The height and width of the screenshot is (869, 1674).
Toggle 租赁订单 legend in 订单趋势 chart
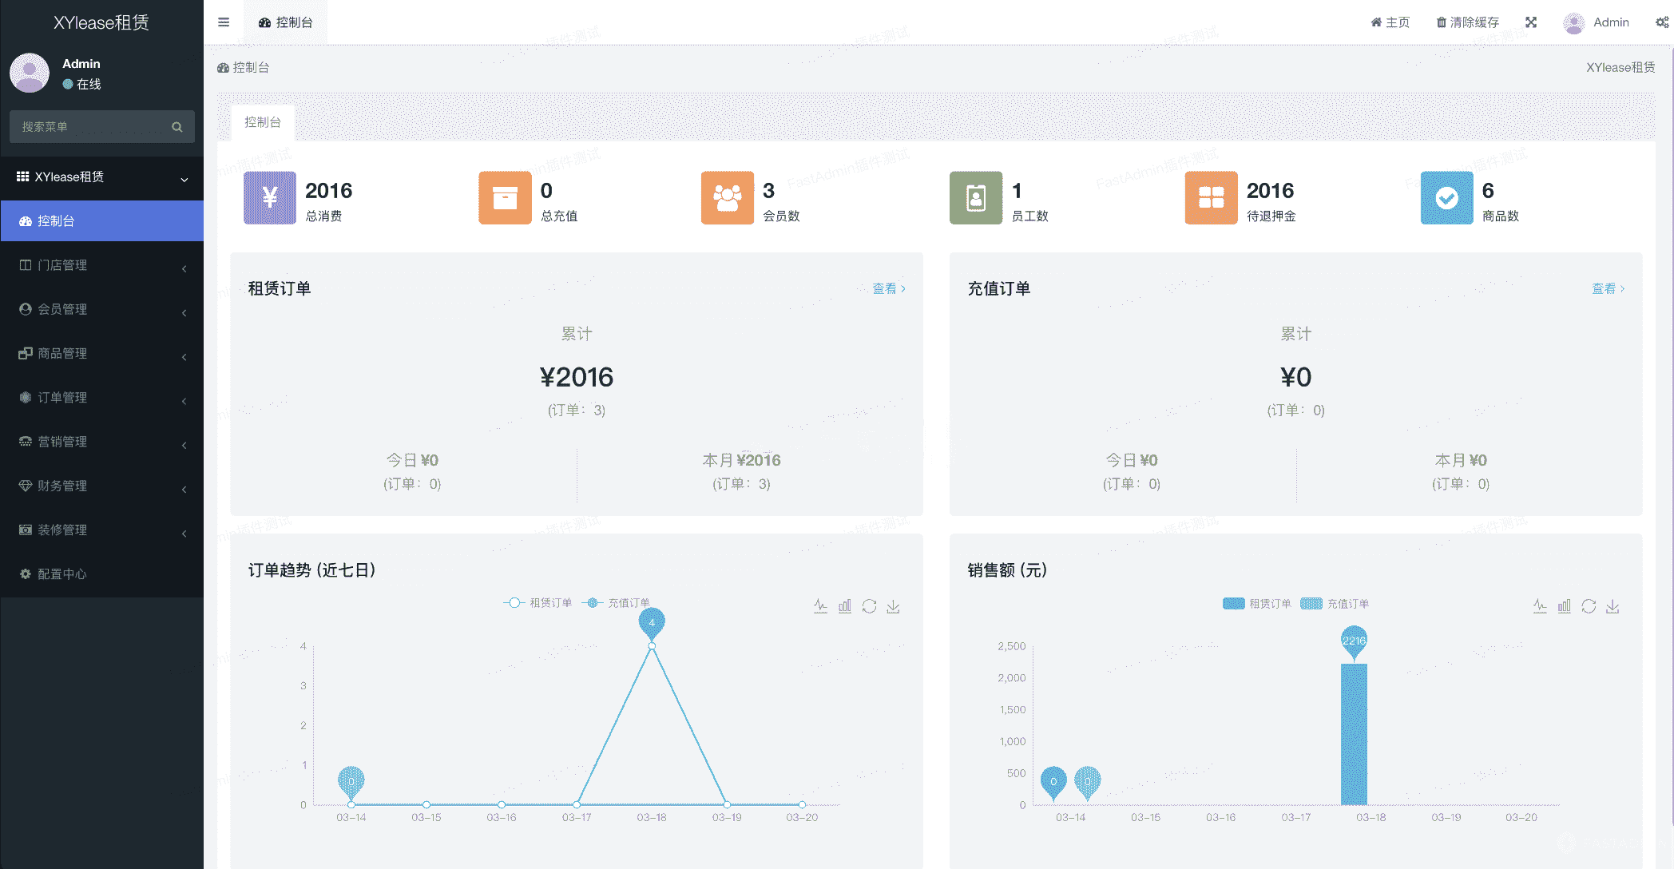[538, 603]
